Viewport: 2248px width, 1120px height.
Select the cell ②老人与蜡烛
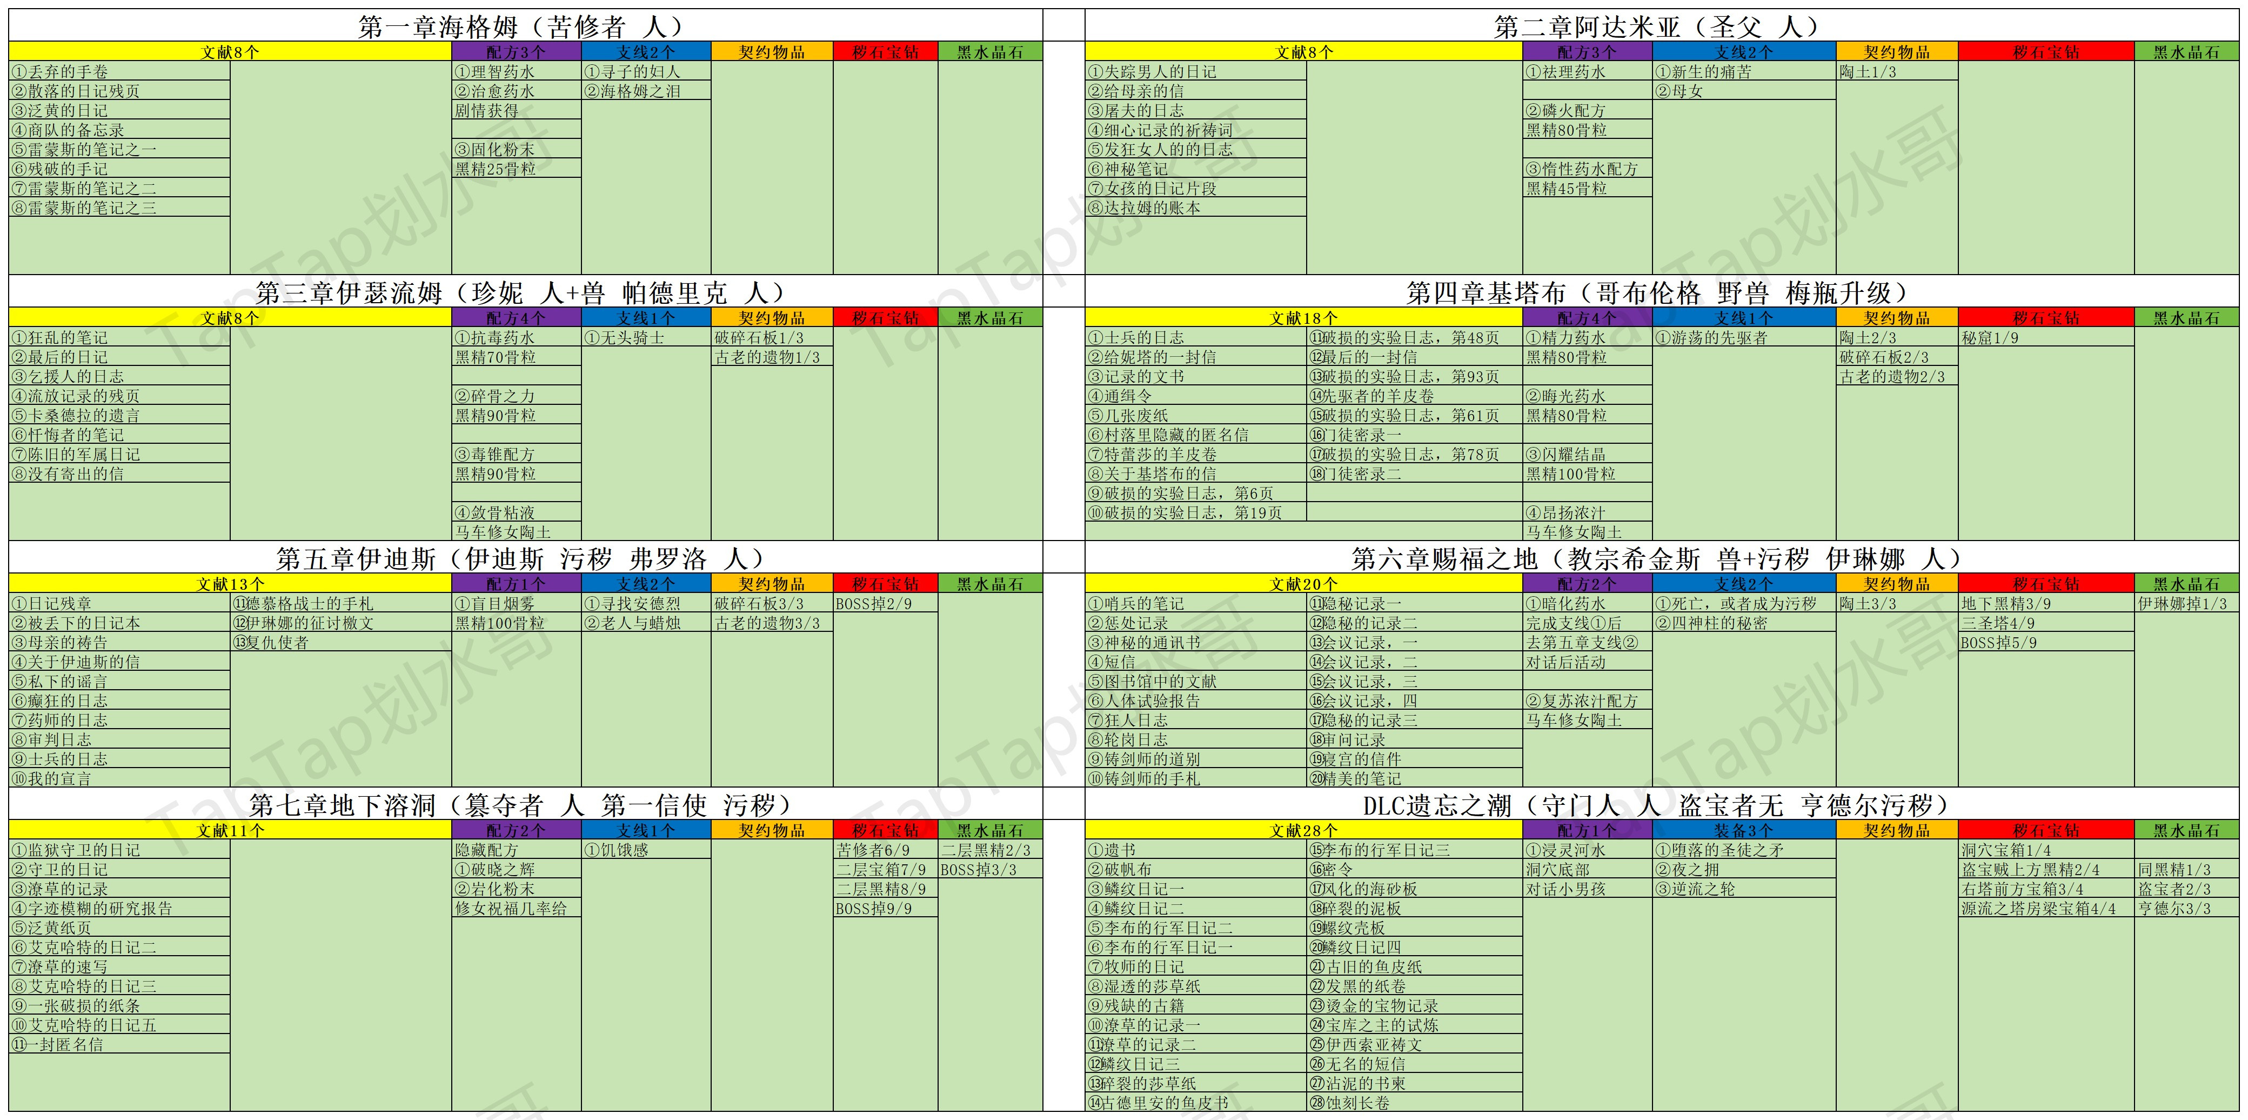pyautogui.click(x=647, y=623)
